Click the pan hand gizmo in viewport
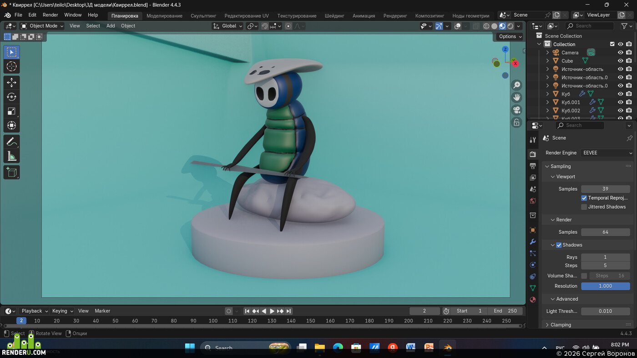 pyautogui.click(x=516, y=97)
